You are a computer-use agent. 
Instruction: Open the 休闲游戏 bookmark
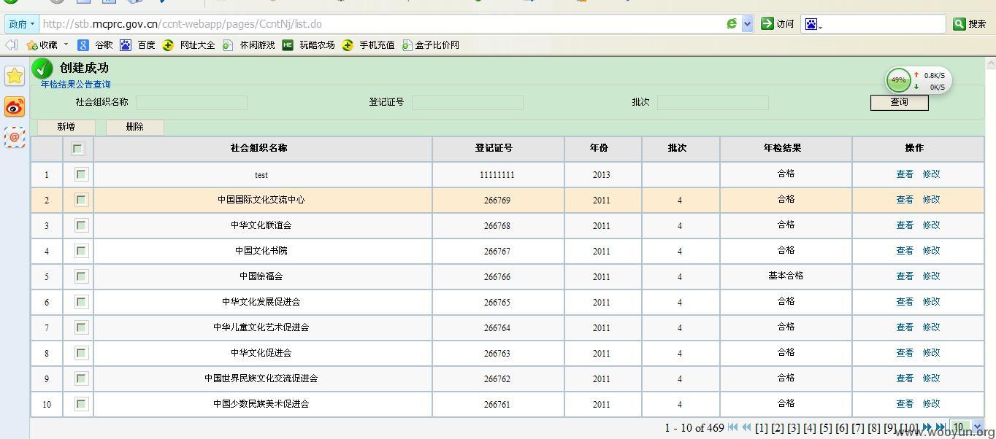pos(249,45)
